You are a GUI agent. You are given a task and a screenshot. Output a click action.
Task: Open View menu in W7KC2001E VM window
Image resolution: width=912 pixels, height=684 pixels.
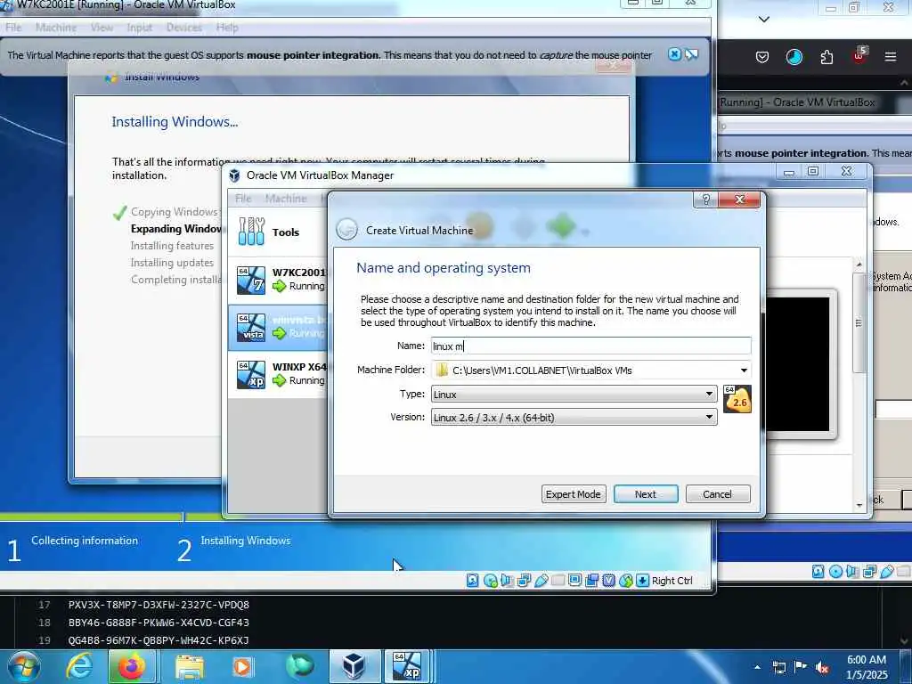click(102, 28)
